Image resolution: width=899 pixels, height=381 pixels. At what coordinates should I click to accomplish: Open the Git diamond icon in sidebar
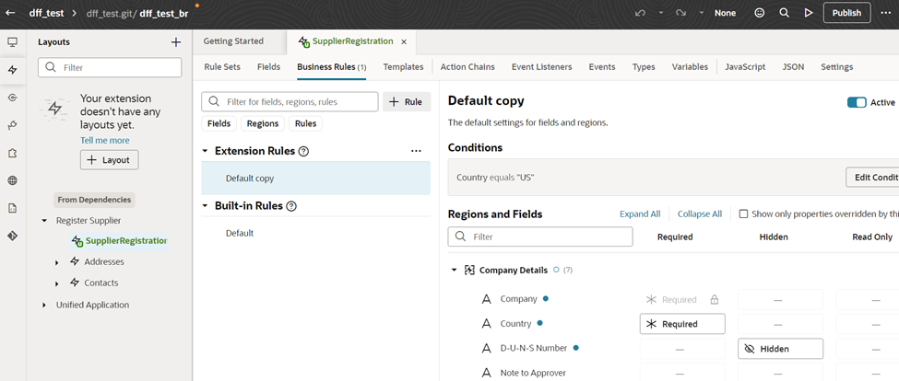click(x=13, y=236)
